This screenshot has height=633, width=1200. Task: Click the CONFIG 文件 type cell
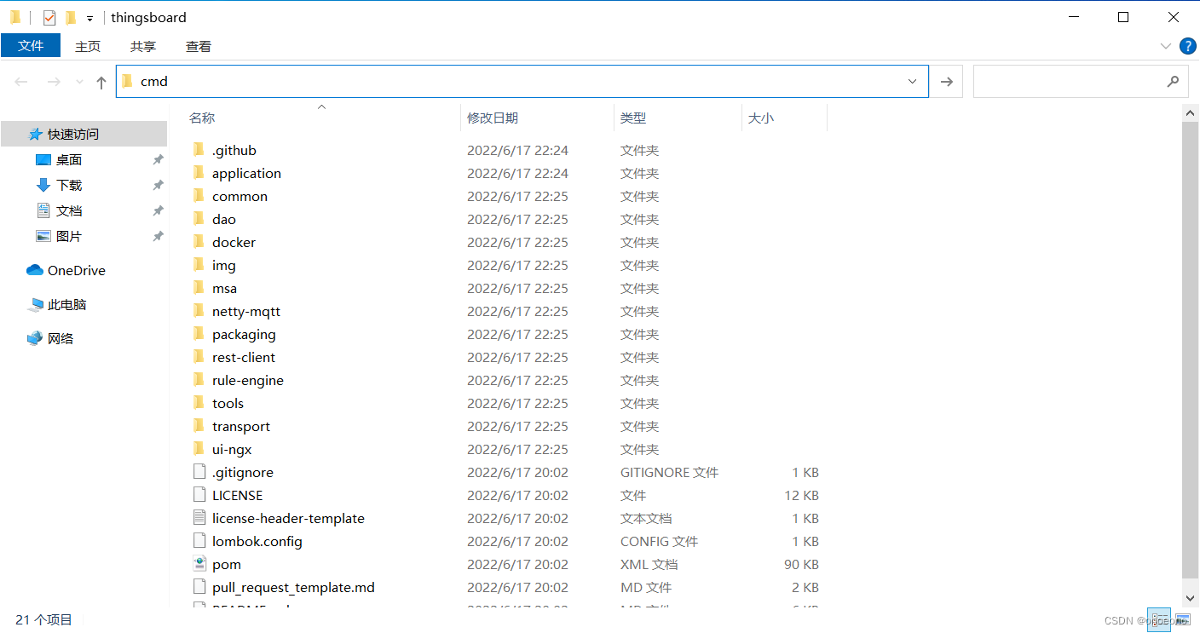pos(659,541)
